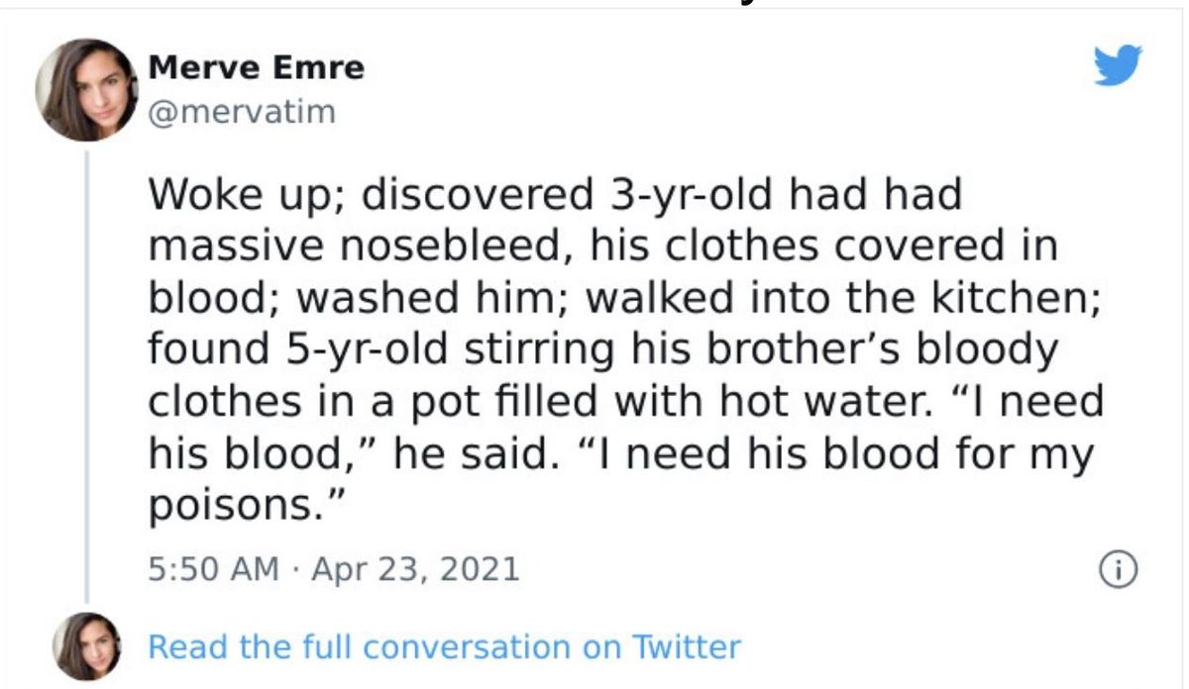1189x689 pixels.
Task: Open the Merve Emre display name
Action: [256, 68]
